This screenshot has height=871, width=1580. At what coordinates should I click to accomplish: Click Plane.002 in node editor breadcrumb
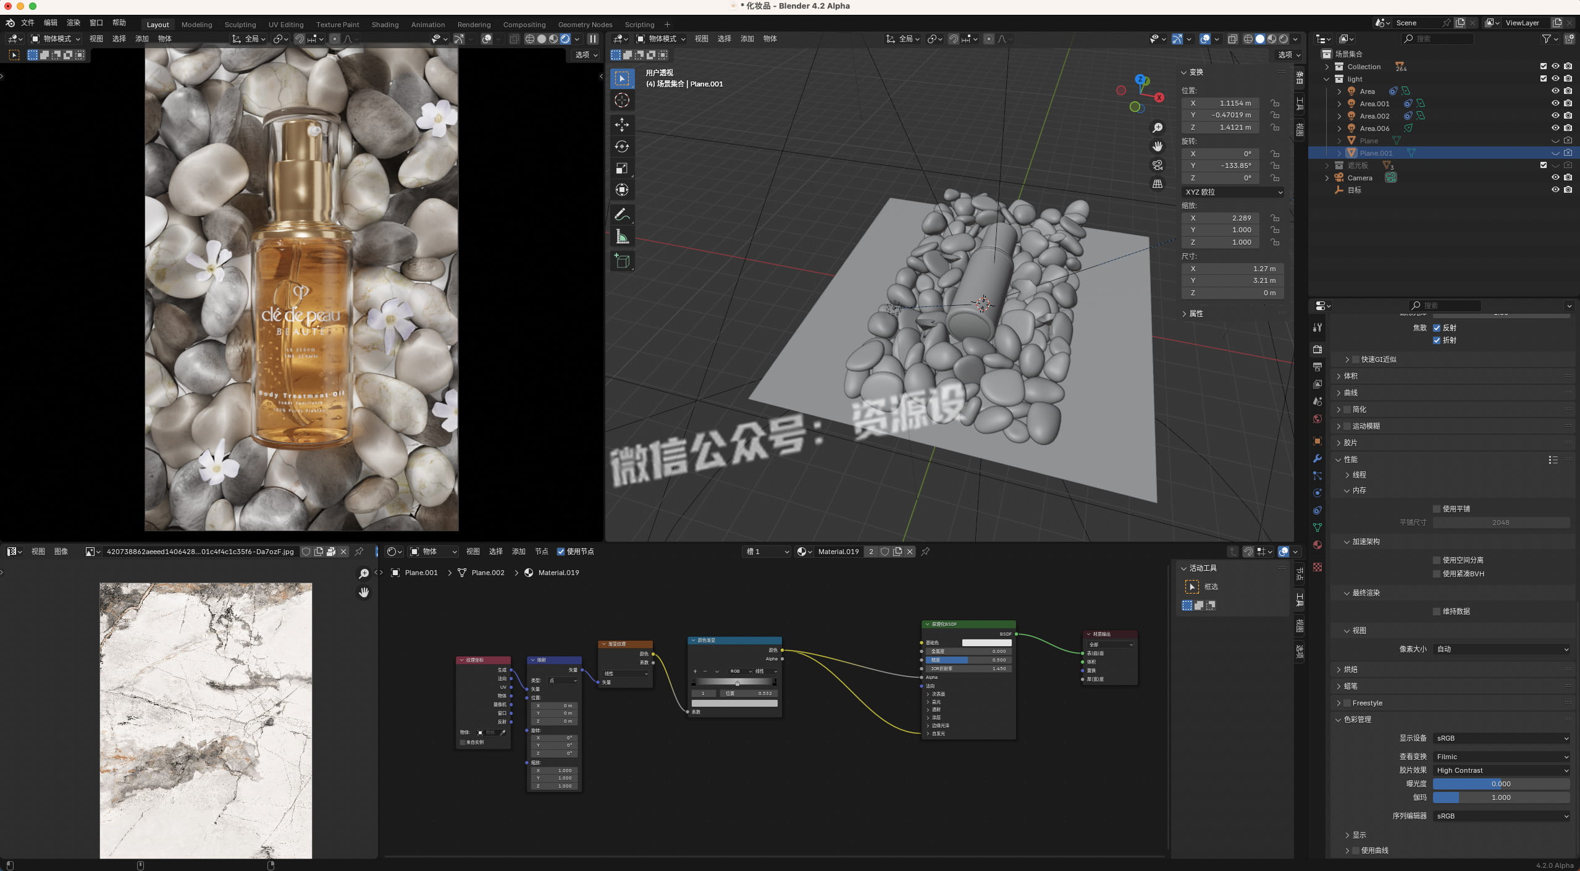pos(487,573)
